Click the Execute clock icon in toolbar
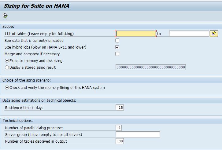222x150 pixels. pos(5,16)
